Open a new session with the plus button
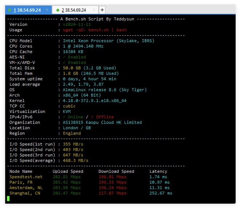The width and height of the screenshot is (240, 208). (x=102, y=10)
